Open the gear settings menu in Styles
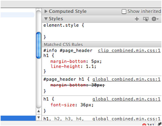This screenshot has width=162, height=126. click(154, 19)
